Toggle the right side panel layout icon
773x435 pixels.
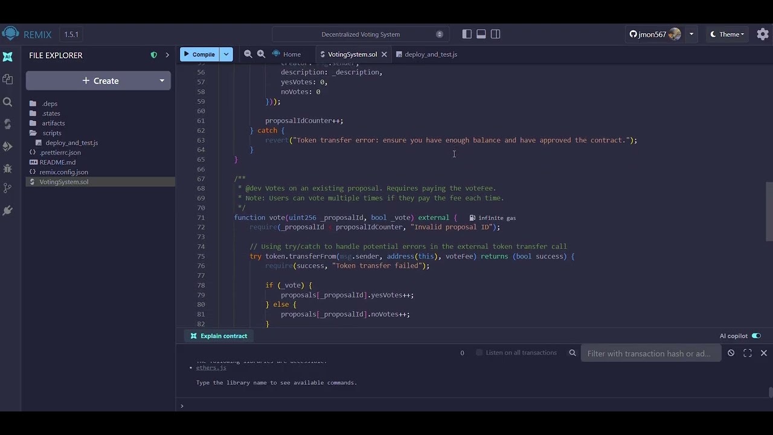(x=496, y=34)
